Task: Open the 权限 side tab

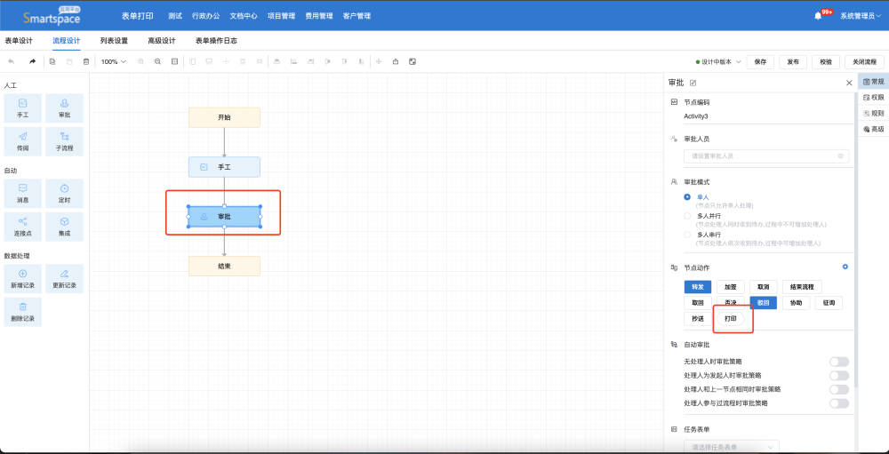Action: pyautogui.click(x=873, y=98)
